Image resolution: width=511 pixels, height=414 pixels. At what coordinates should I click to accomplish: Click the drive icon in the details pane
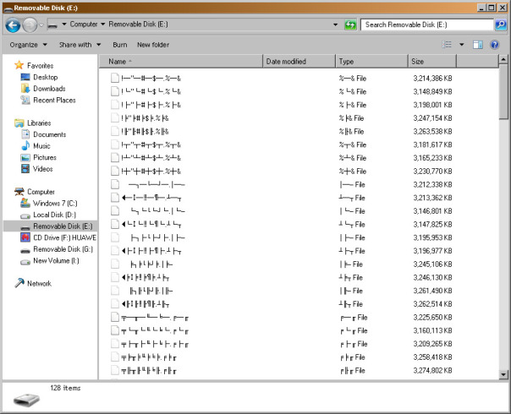(26, 400)
